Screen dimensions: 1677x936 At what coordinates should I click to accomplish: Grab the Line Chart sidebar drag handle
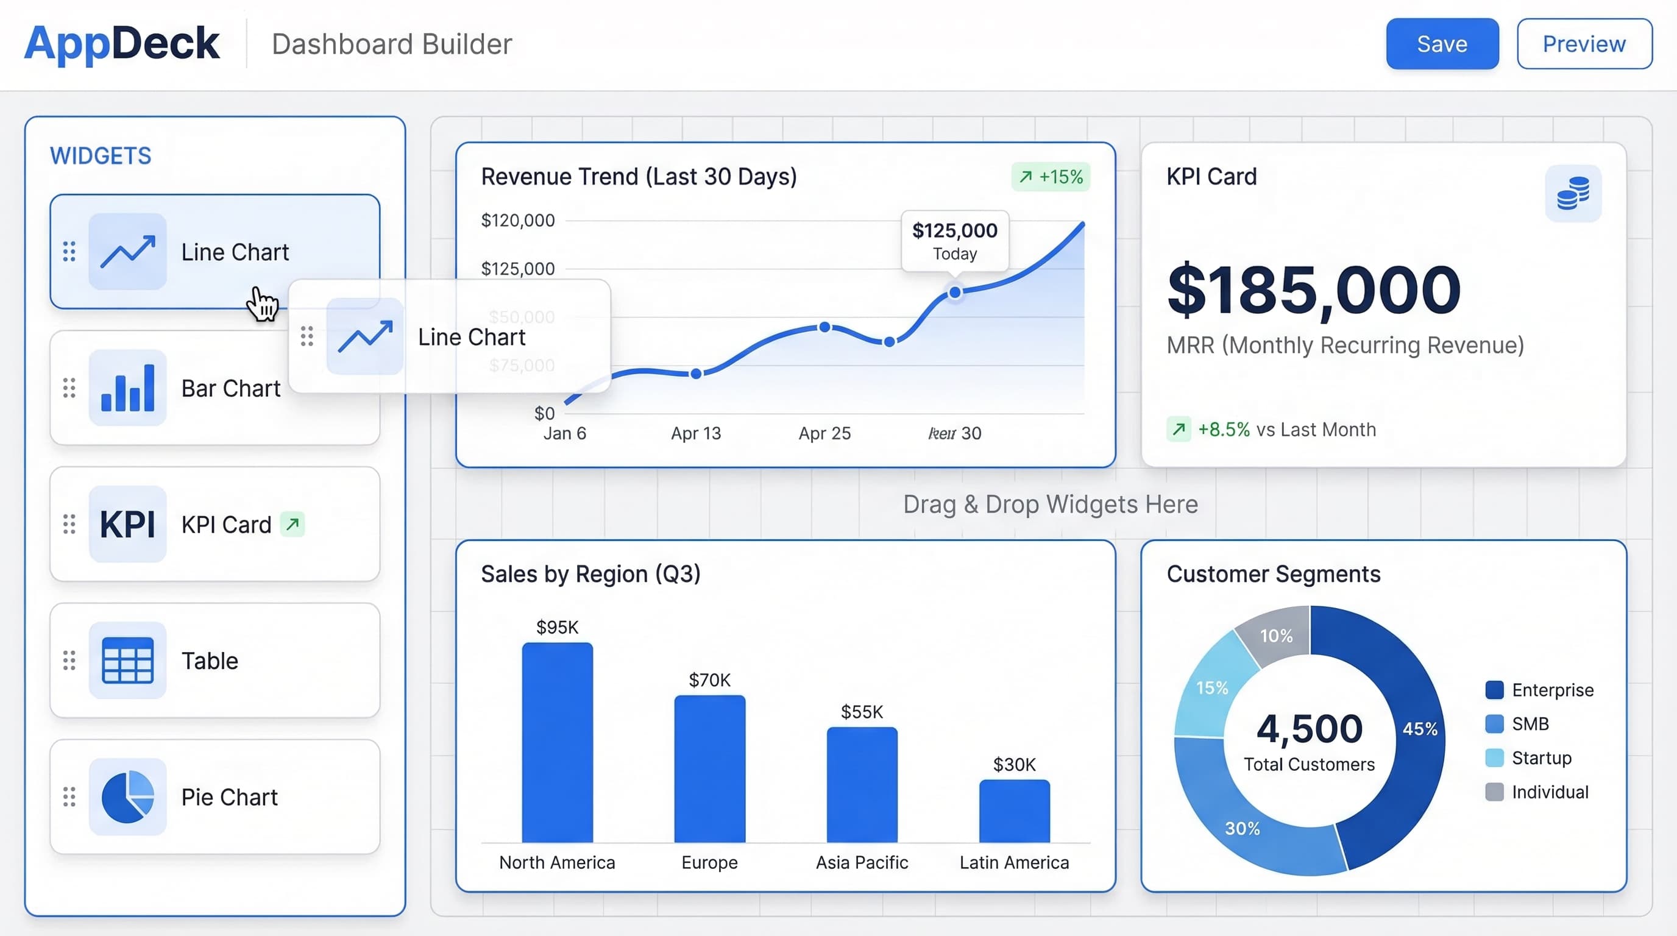(69, 251)
